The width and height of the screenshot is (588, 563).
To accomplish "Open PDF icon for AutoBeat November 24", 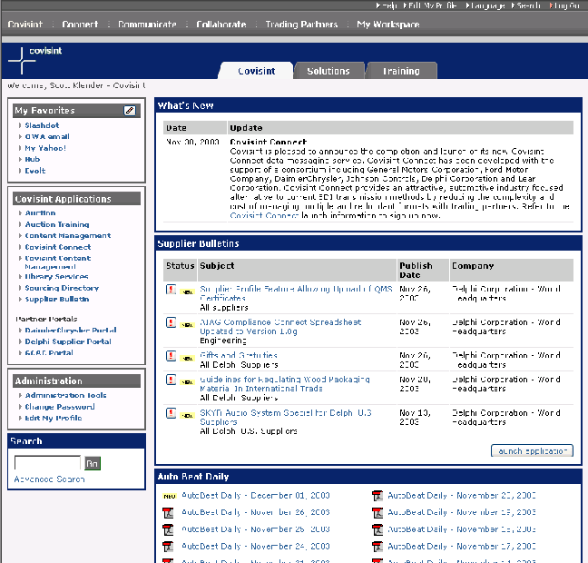I will coord(168,547).
